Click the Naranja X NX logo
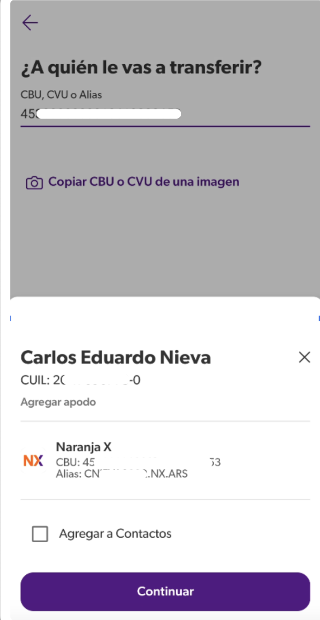The image size is (320, 620). click(33, 461)
